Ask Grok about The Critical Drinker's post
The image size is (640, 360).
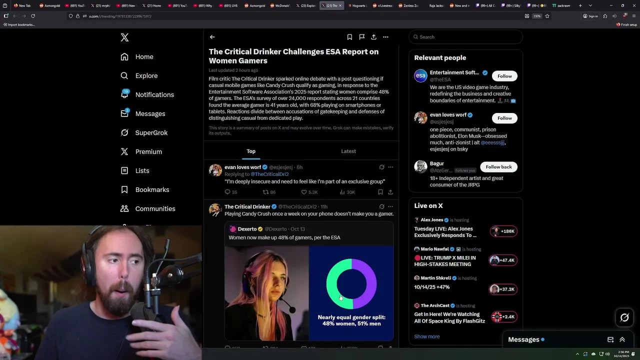point(381,206)
